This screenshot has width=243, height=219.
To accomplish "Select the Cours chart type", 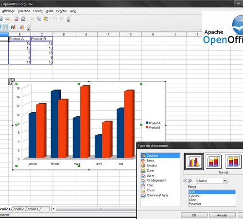I will pos(160,190).
